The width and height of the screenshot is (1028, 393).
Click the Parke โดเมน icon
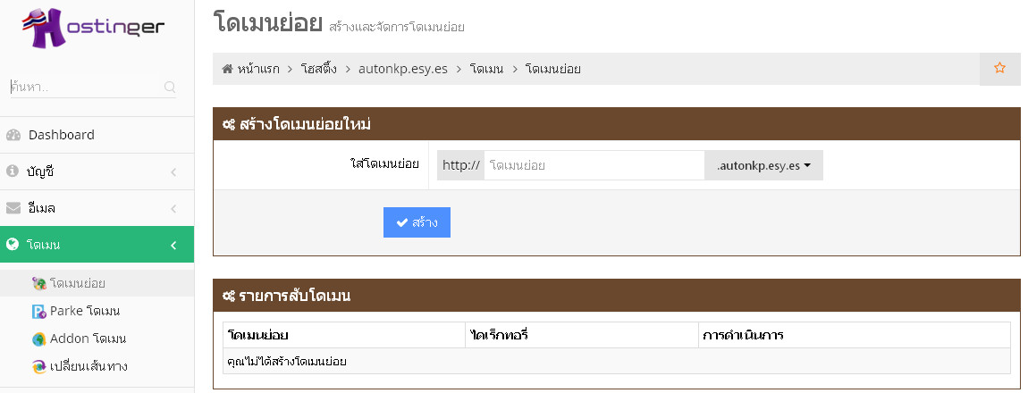pyautogui.click(x=38, y=312)
